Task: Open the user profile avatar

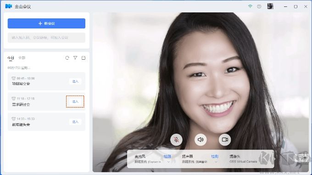Action: [270, 6]
